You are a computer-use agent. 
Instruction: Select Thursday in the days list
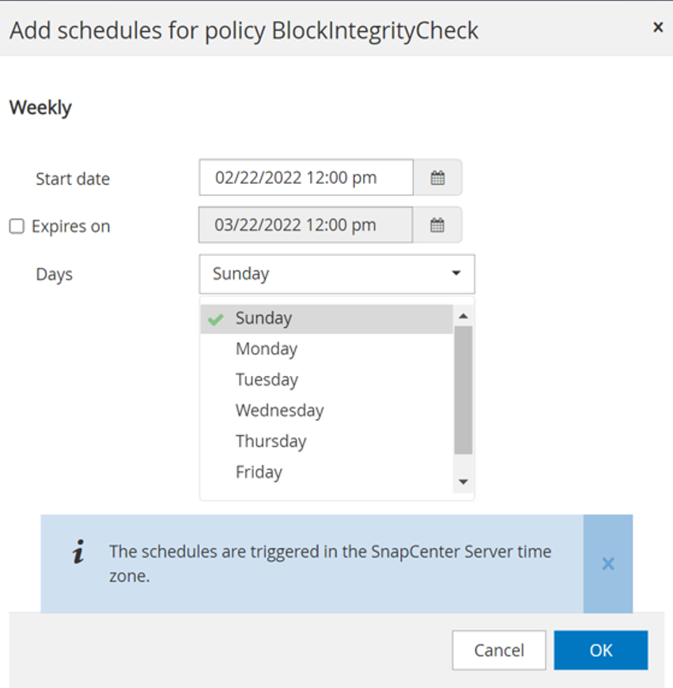coord(270,442)
